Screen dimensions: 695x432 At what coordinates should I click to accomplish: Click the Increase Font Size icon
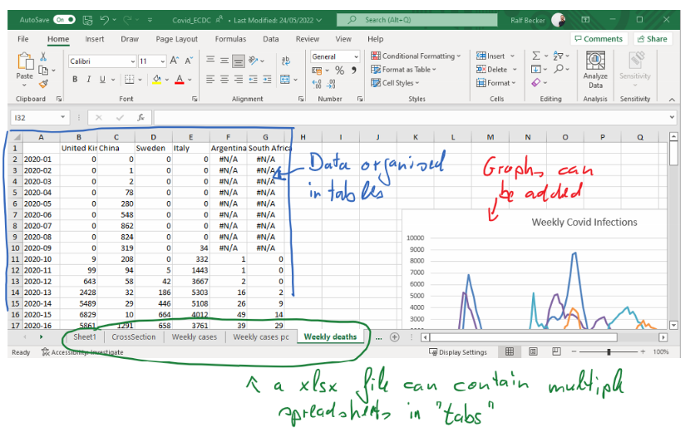click(175, 61)
